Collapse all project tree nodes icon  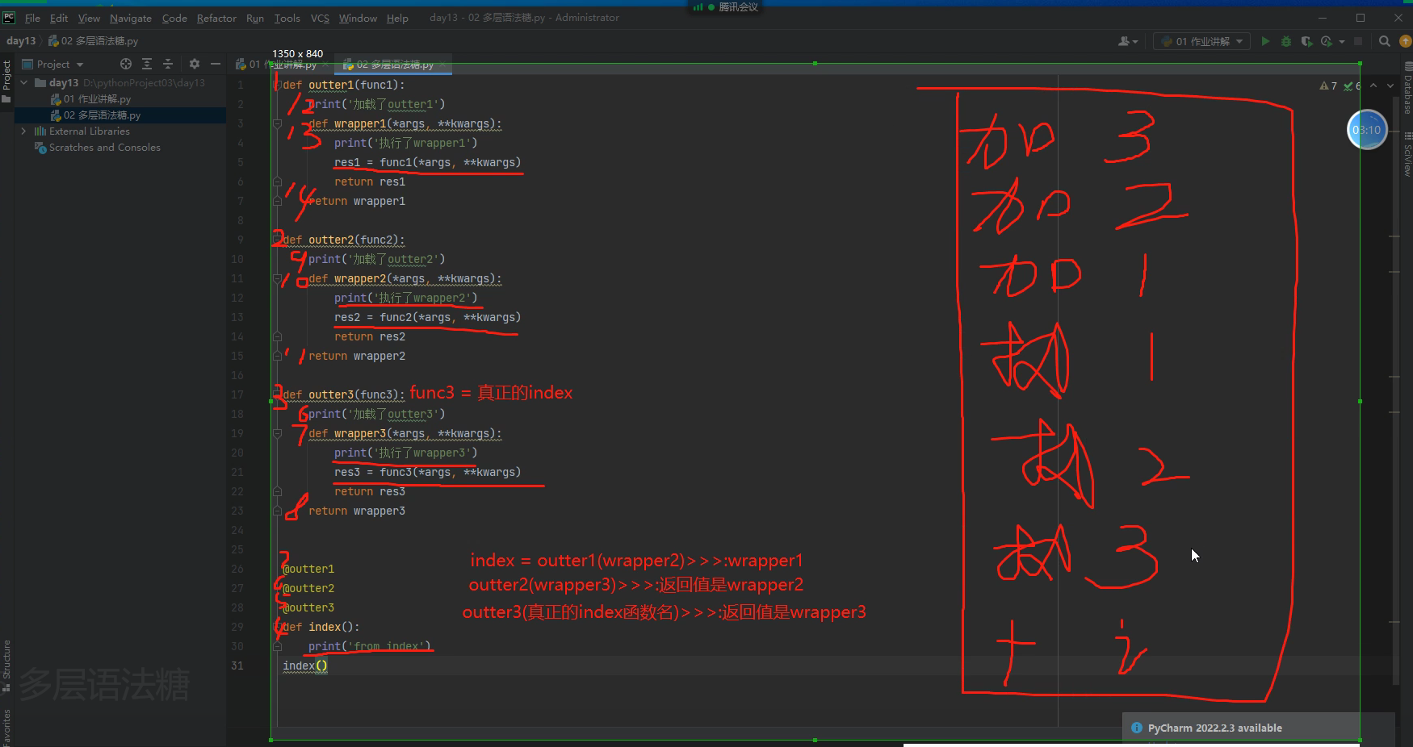tap(168, 64)
